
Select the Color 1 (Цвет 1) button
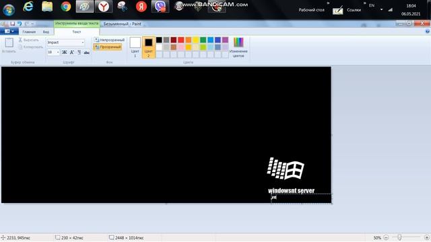(135, 47)
